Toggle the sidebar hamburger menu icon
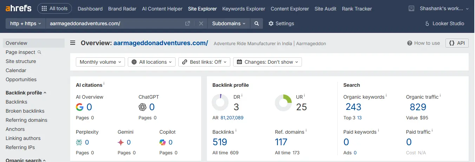The width and height of the screenshot is (475, 162). 73,43
